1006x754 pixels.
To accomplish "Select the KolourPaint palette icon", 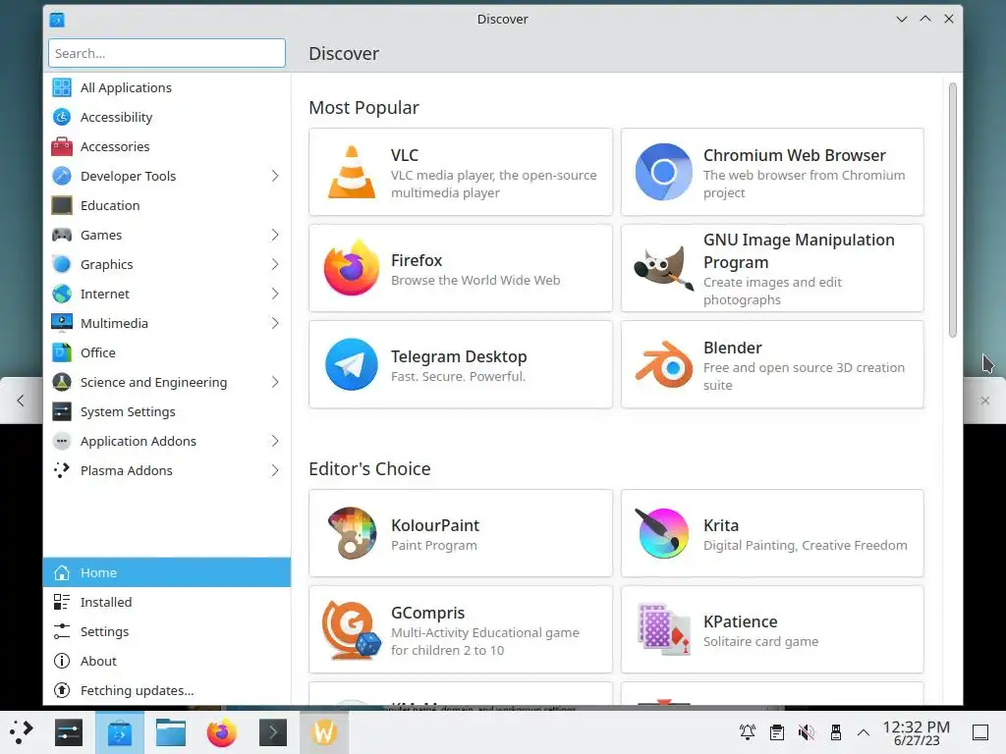I will [x=352, y=533].
